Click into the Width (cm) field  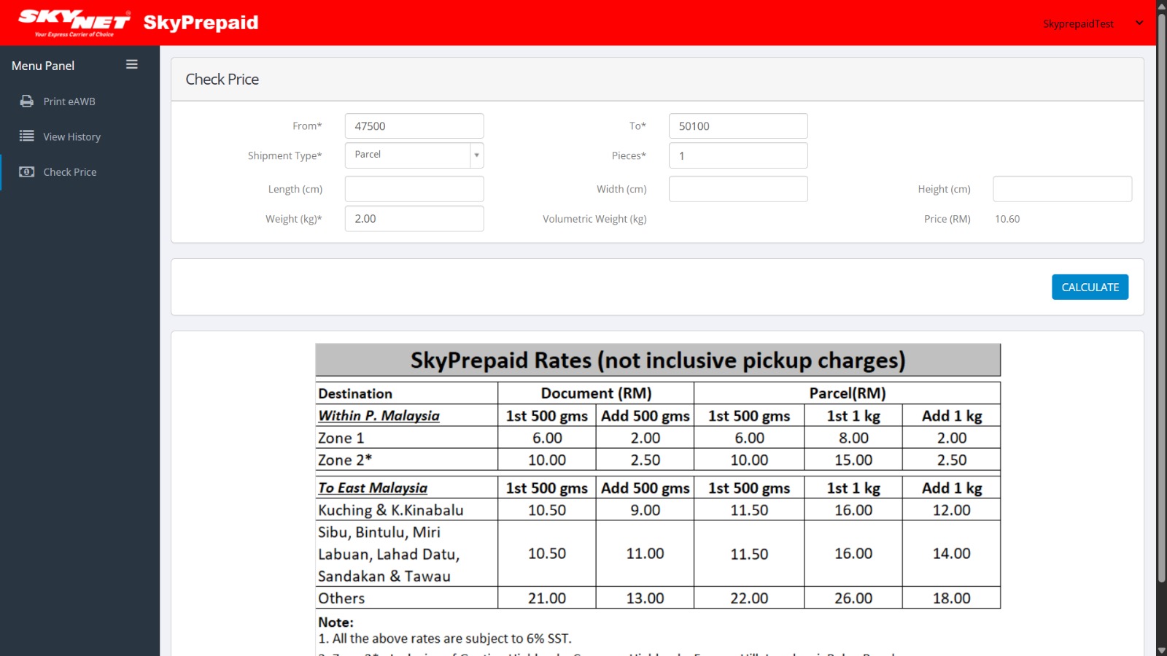click(737, 189)
